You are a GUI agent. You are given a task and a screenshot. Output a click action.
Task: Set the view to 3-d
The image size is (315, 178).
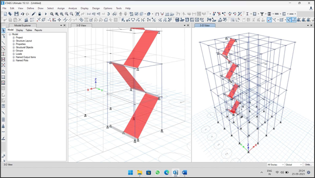point(89,14)
